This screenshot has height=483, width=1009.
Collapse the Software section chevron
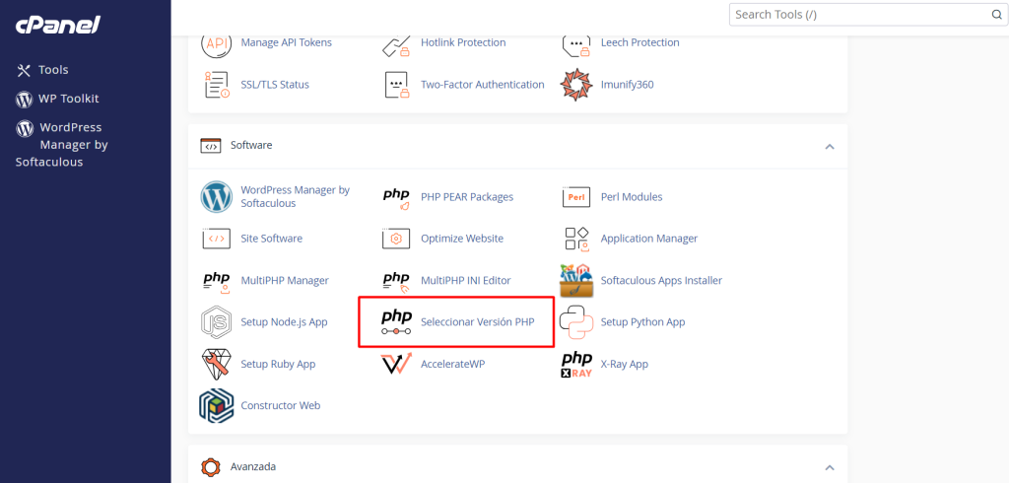pyautogui.click(x=830, y=146)
